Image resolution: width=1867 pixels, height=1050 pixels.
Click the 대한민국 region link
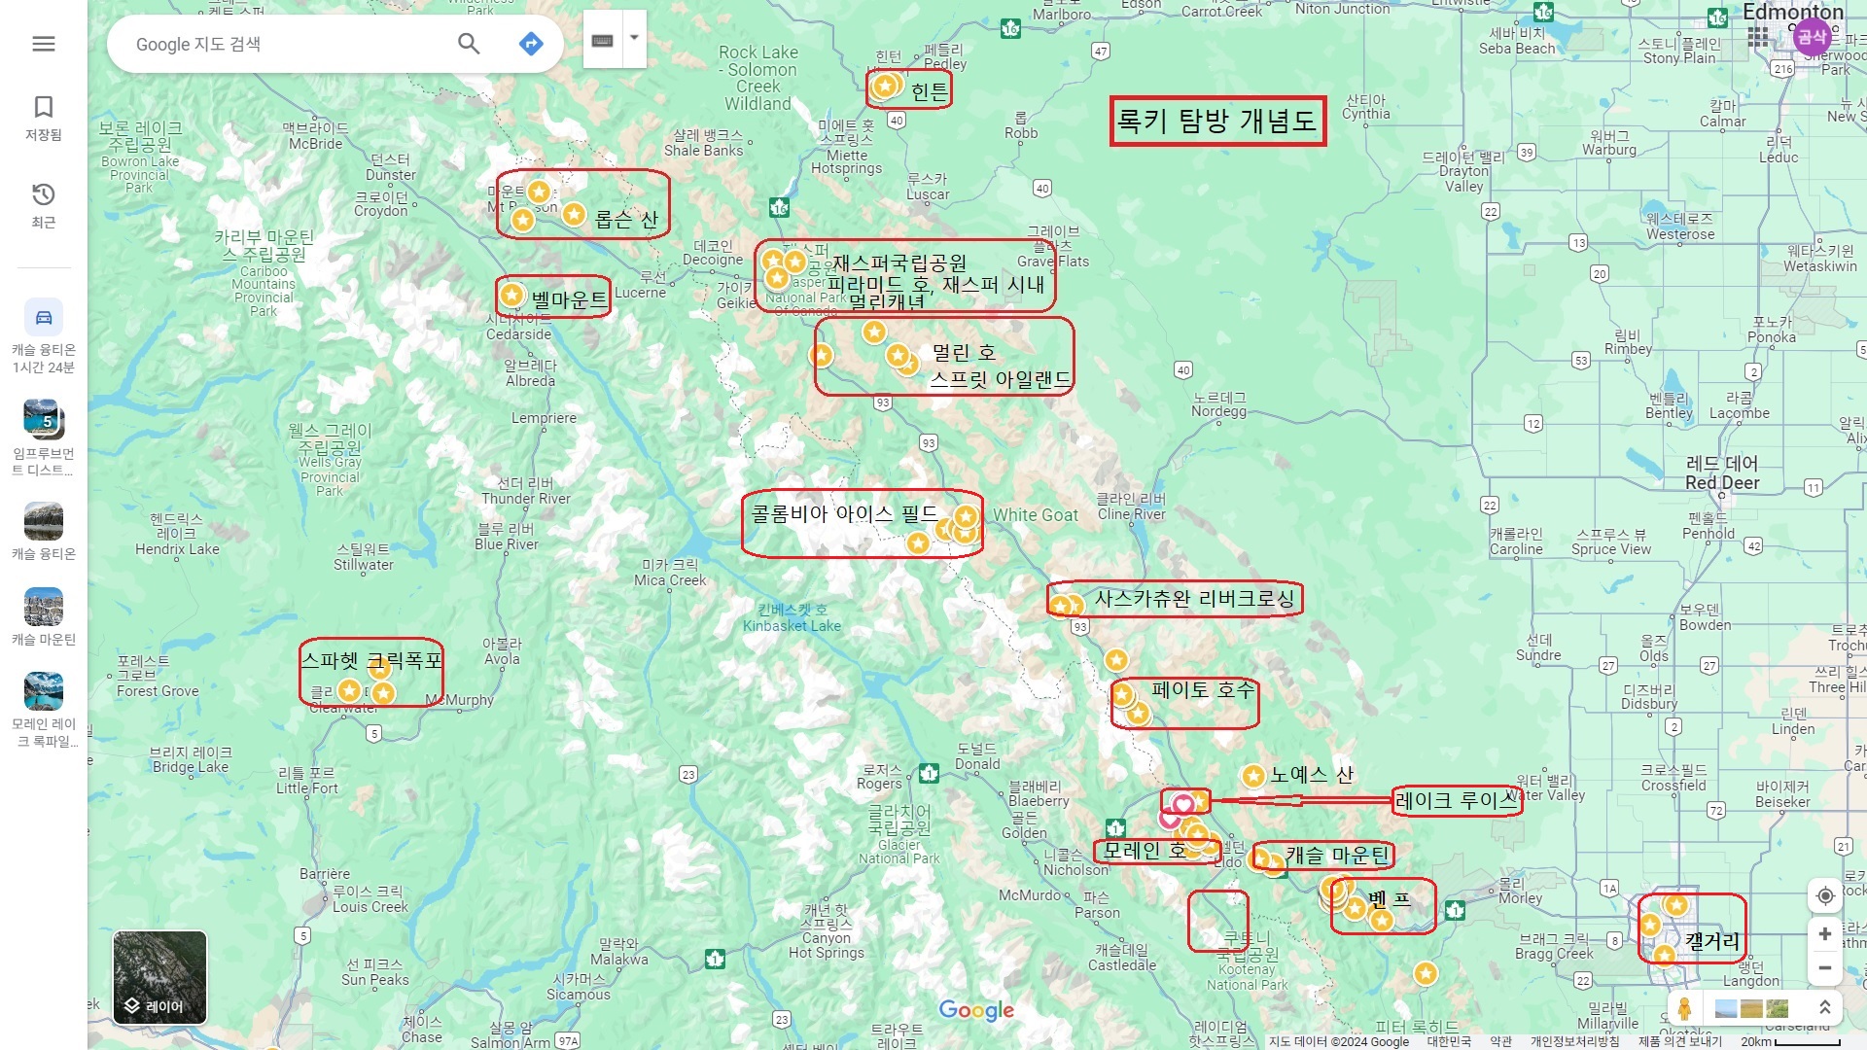1449,1041
